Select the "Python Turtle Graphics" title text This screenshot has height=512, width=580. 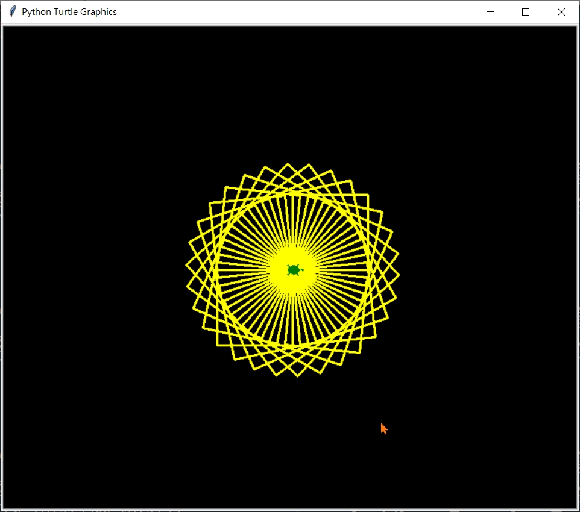[69, 11]
